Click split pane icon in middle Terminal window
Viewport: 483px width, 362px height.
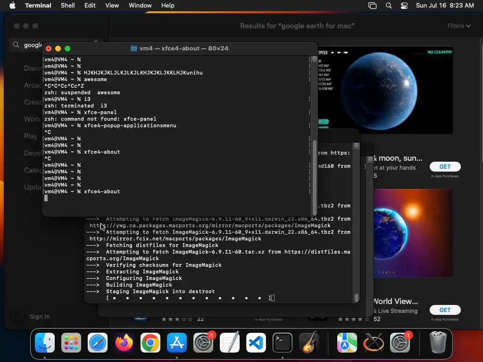pos(357,145)
